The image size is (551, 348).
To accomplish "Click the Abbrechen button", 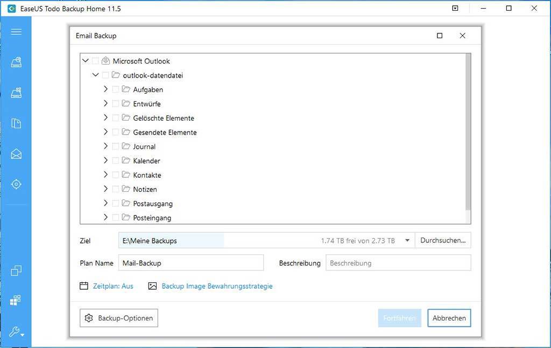I will [449, 318].
